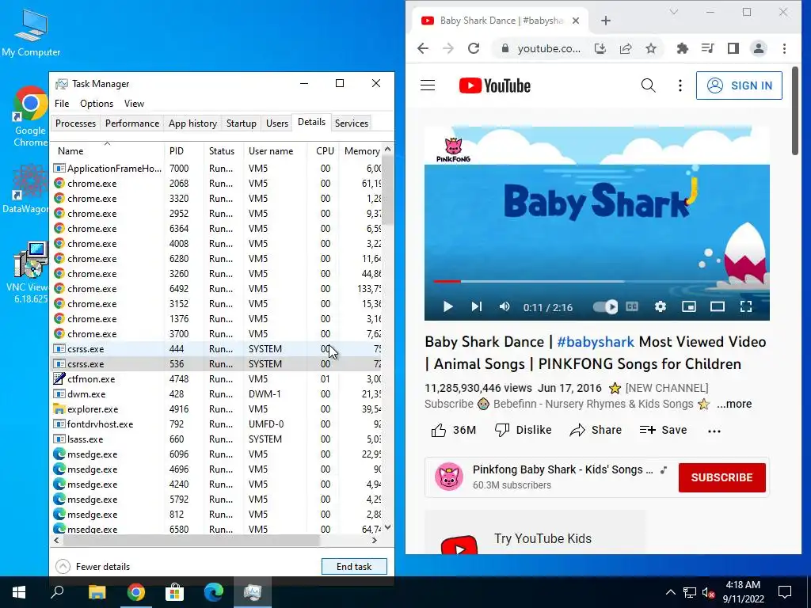Show hidden tray icons chevron
The image size is (811, 608).
[670, 592]
